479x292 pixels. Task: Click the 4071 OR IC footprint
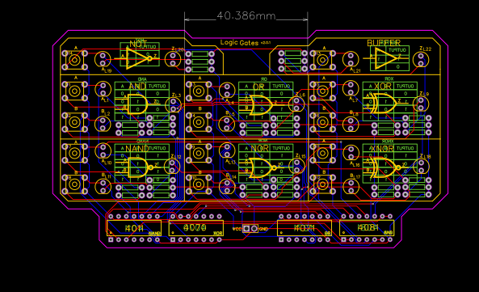pos(305,228)
